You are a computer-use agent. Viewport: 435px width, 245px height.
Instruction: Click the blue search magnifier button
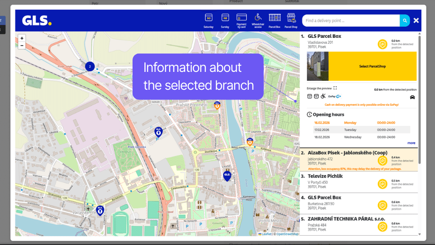405,20
